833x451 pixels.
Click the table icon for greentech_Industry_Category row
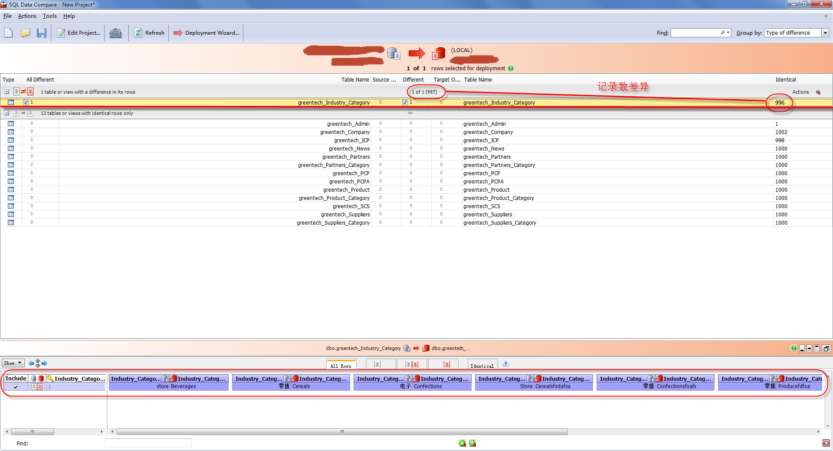[11, 102]
